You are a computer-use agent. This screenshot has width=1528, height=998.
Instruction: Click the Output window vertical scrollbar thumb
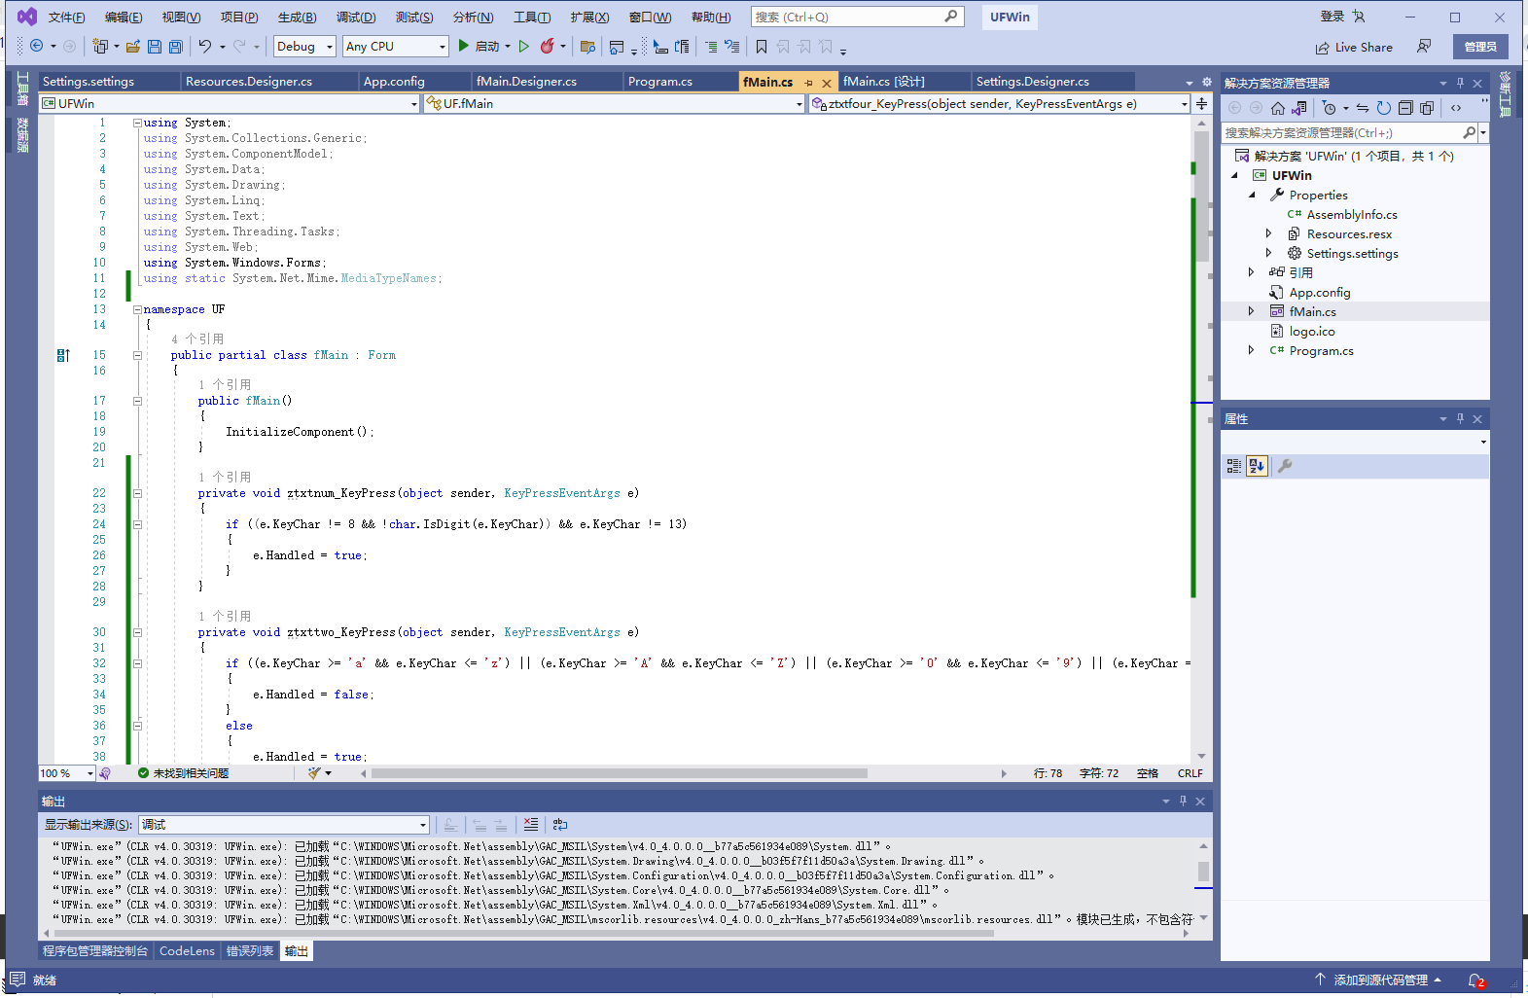(x=1203, y=871)
